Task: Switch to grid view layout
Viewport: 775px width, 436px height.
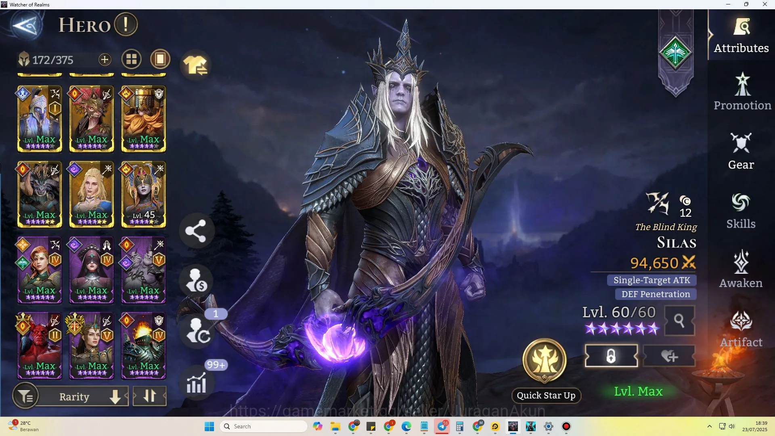Action: tap(131, 60)
